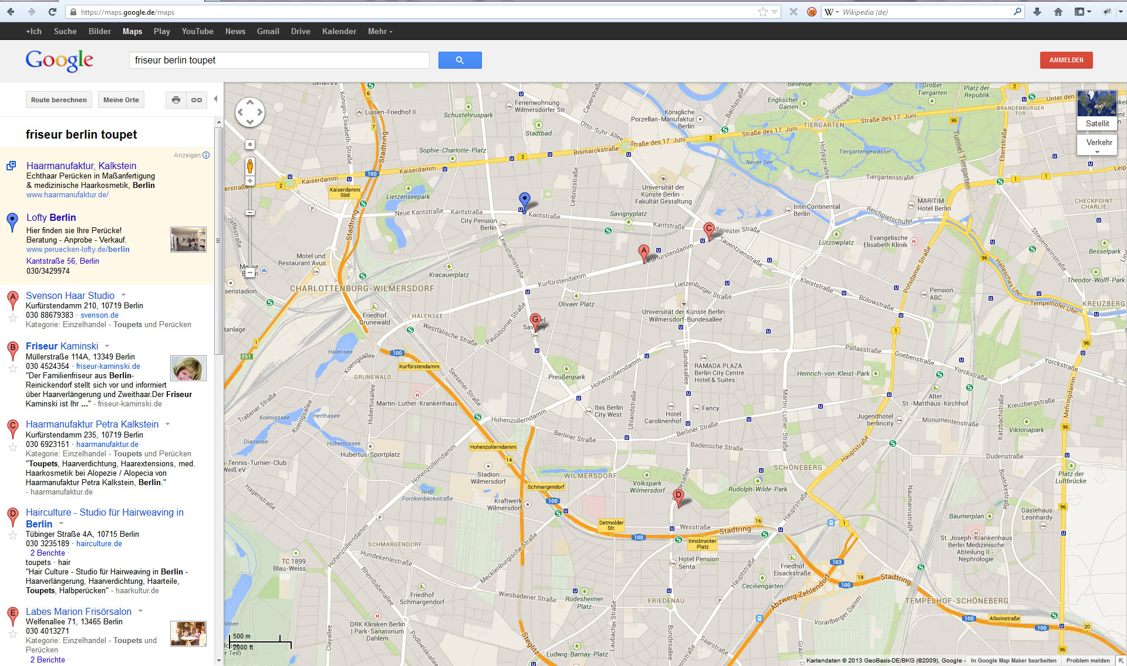Viewport: 1127px width, 666px height.
Task: Pan the map left with the left arrow
Action: (x=240, y=112)
